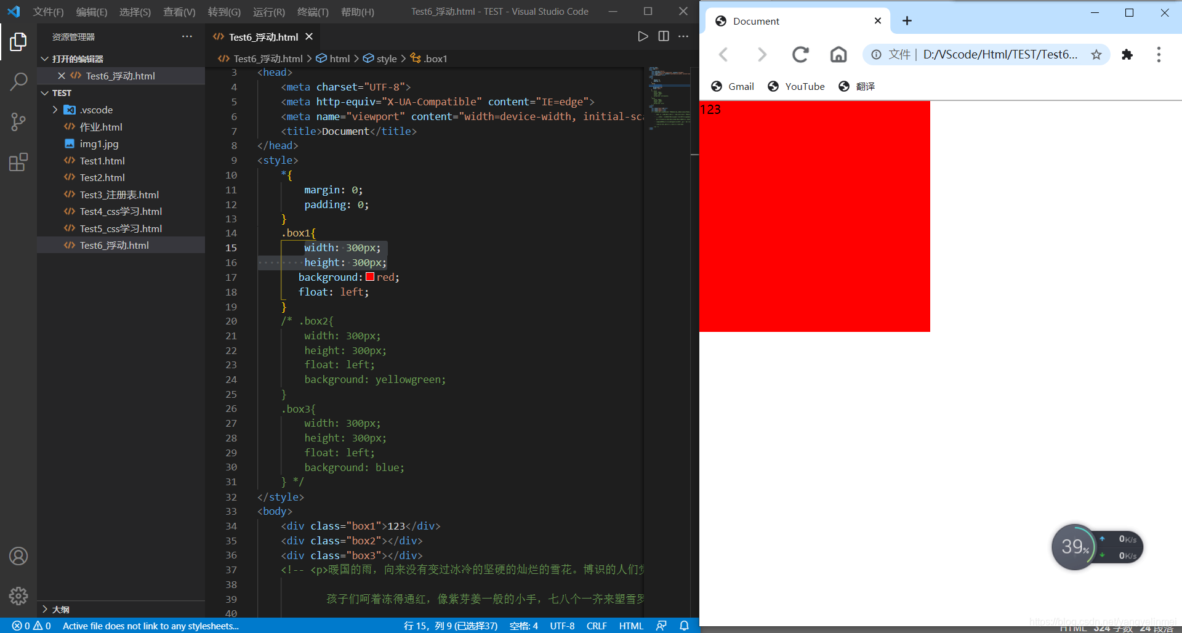The width and height of the screenshot is (1182, 633).
Task: Open Test5_css学习.html in explorer
Action: tap(121, 228)
